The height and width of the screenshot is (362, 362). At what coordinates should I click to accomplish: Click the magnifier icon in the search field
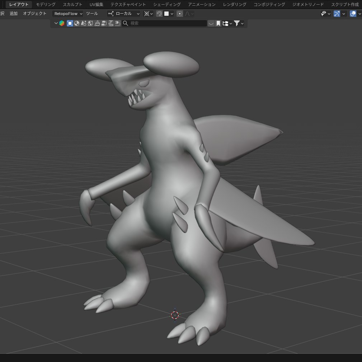(x=125, y=23)
